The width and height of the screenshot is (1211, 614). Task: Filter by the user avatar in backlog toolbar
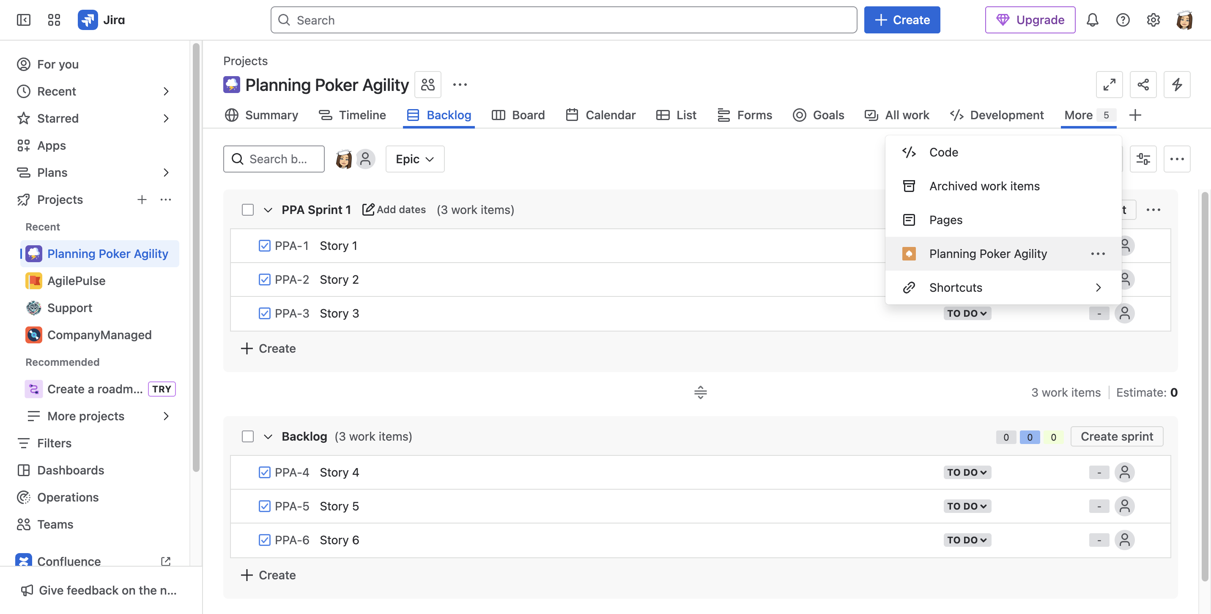[x=344, y=159]
